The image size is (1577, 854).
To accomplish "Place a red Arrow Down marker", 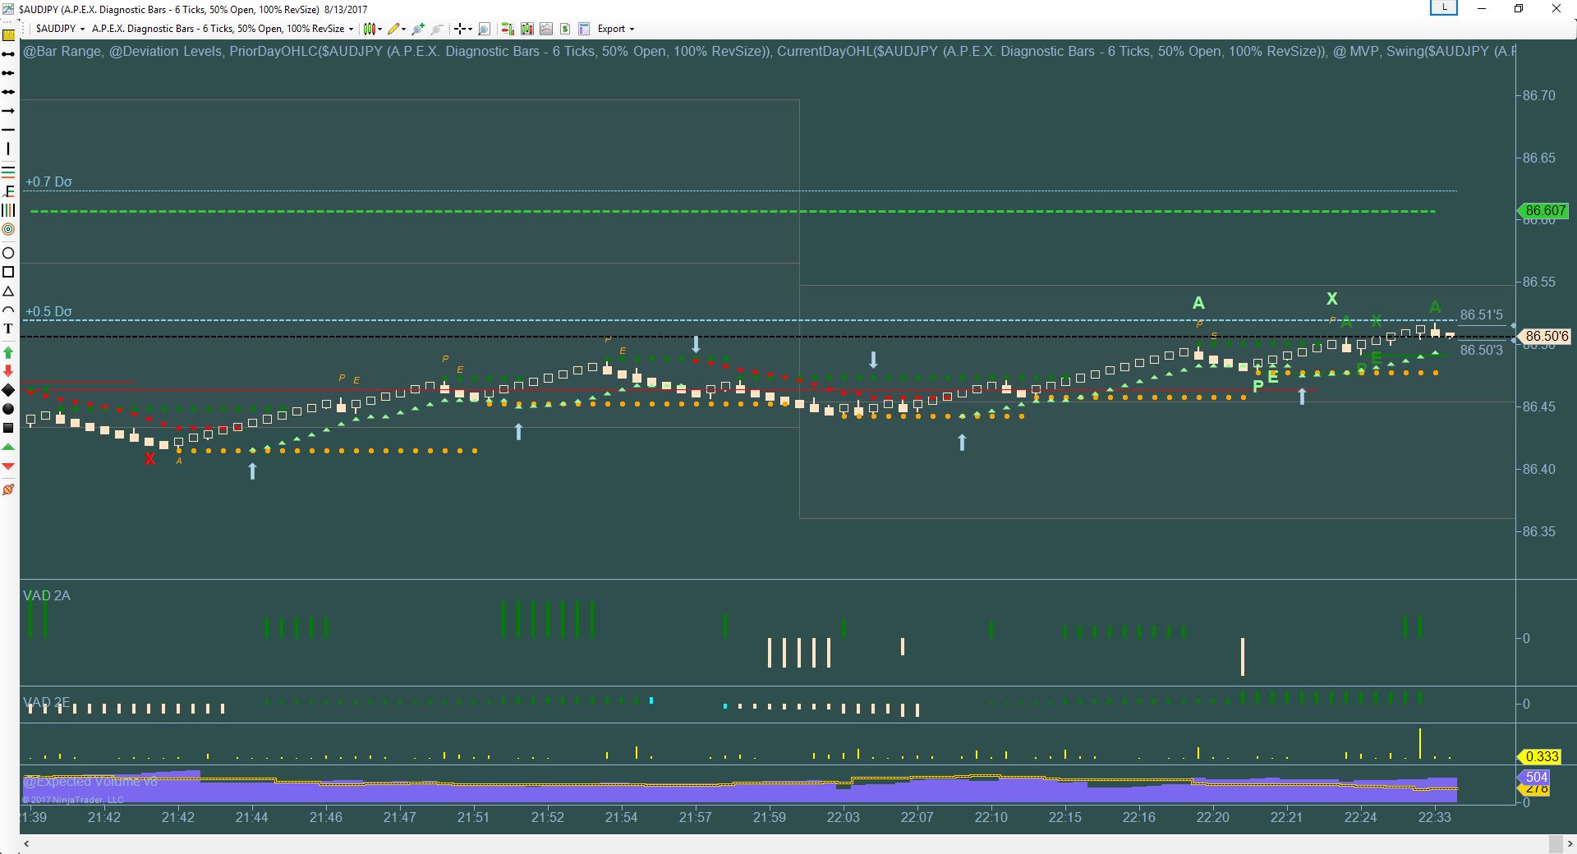I will [x=8, y=371].
